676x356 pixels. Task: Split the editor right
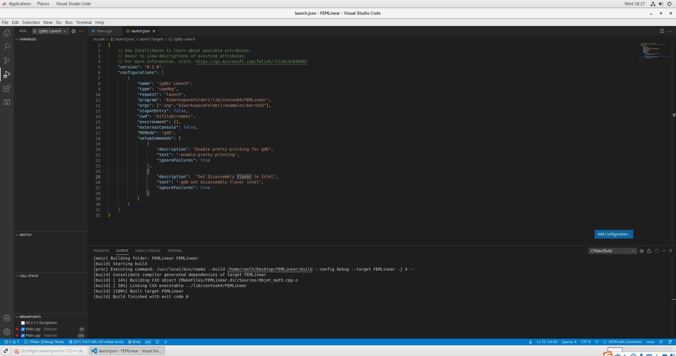click(x=662, y=31)
